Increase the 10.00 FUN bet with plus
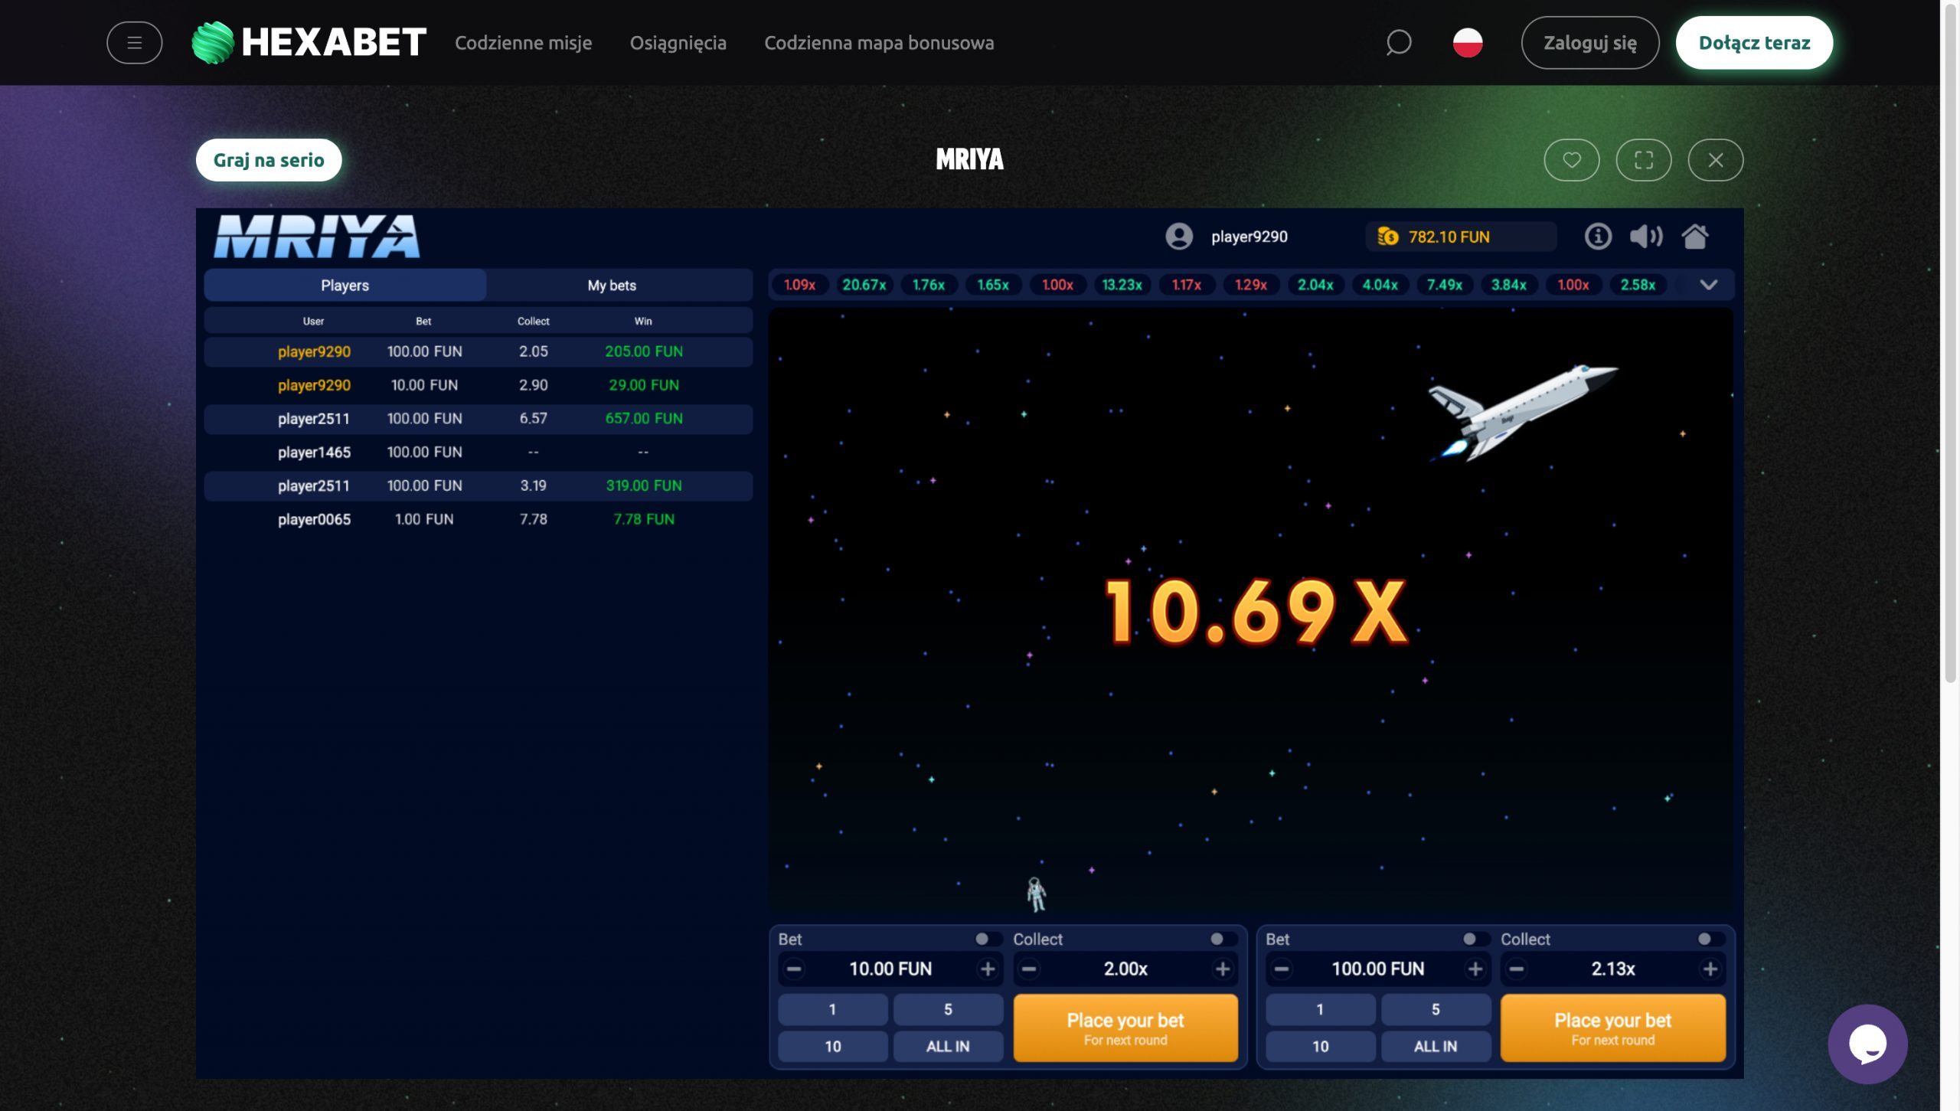This screenshot has height=1111, width=1960. [988, 969]
